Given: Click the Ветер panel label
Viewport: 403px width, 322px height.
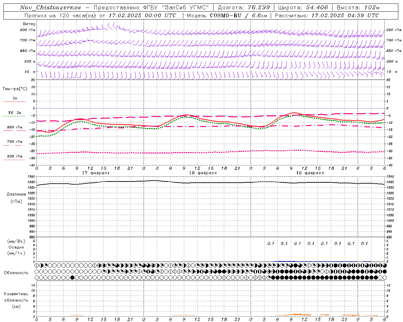Looking at the screenshot, I should 29,24.
